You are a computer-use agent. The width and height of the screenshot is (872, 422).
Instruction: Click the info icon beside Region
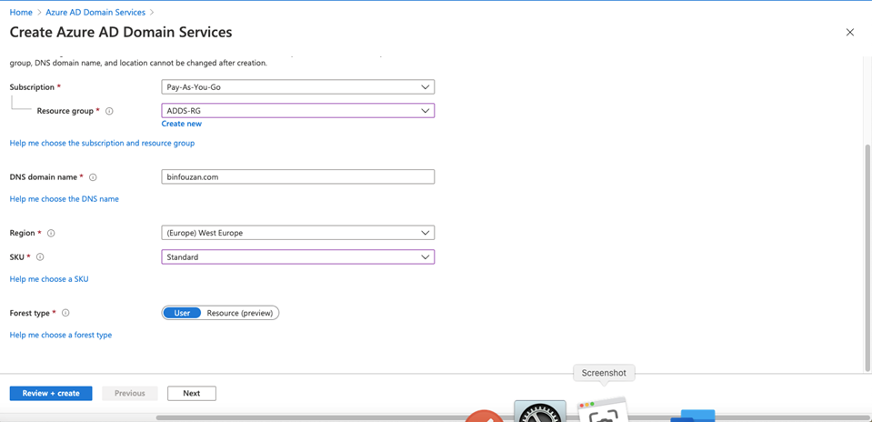(51, 233)
